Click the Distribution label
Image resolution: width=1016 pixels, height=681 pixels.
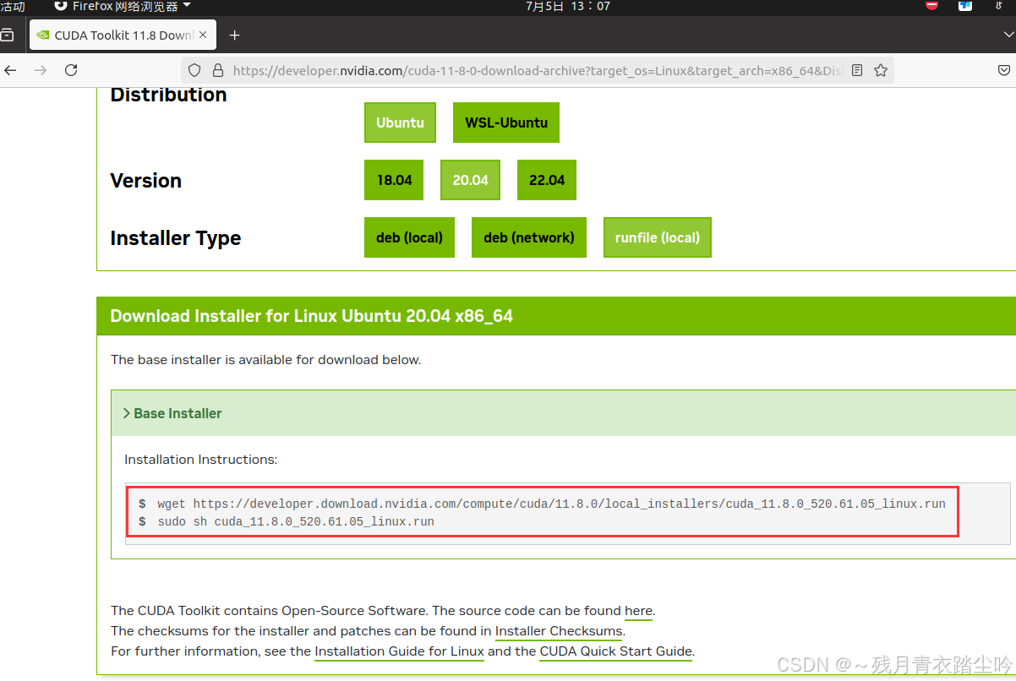pyautogui.click(x=168, y=95)
